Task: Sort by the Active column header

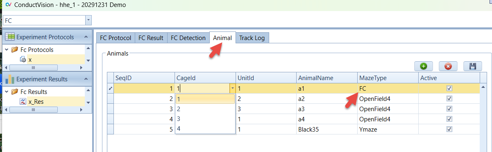Action: [449, 78]
